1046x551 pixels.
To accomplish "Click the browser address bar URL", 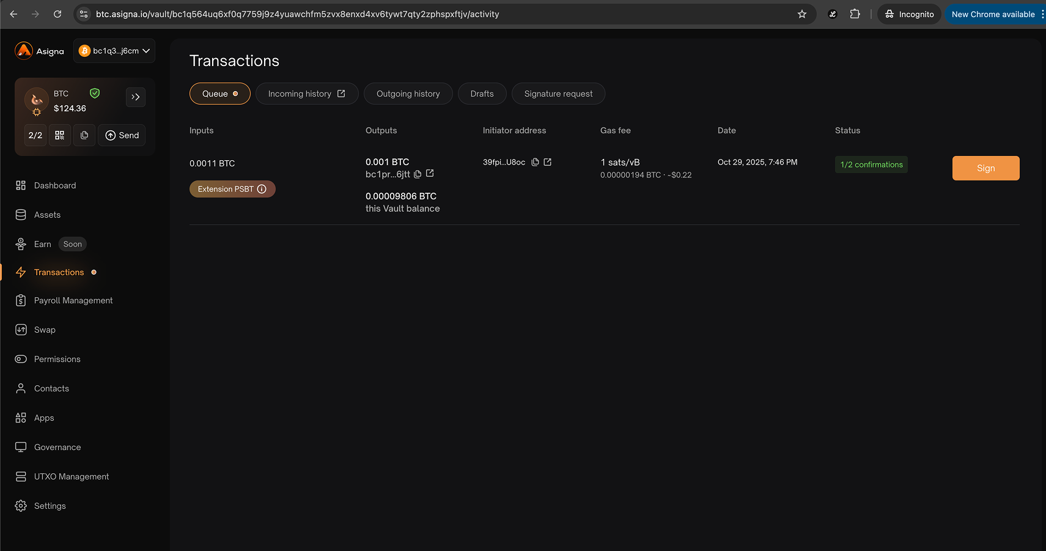I will coord(298,14).
